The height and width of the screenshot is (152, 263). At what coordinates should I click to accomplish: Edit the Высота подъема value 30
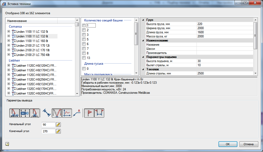tap(225, 61)
